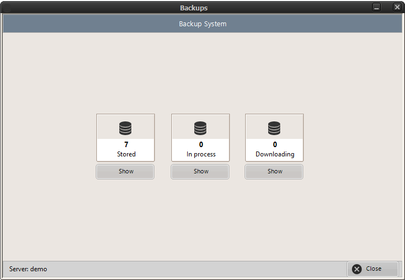405x280 pixels.
Task: Show the Downloading backups
Action: coord(274,172)
